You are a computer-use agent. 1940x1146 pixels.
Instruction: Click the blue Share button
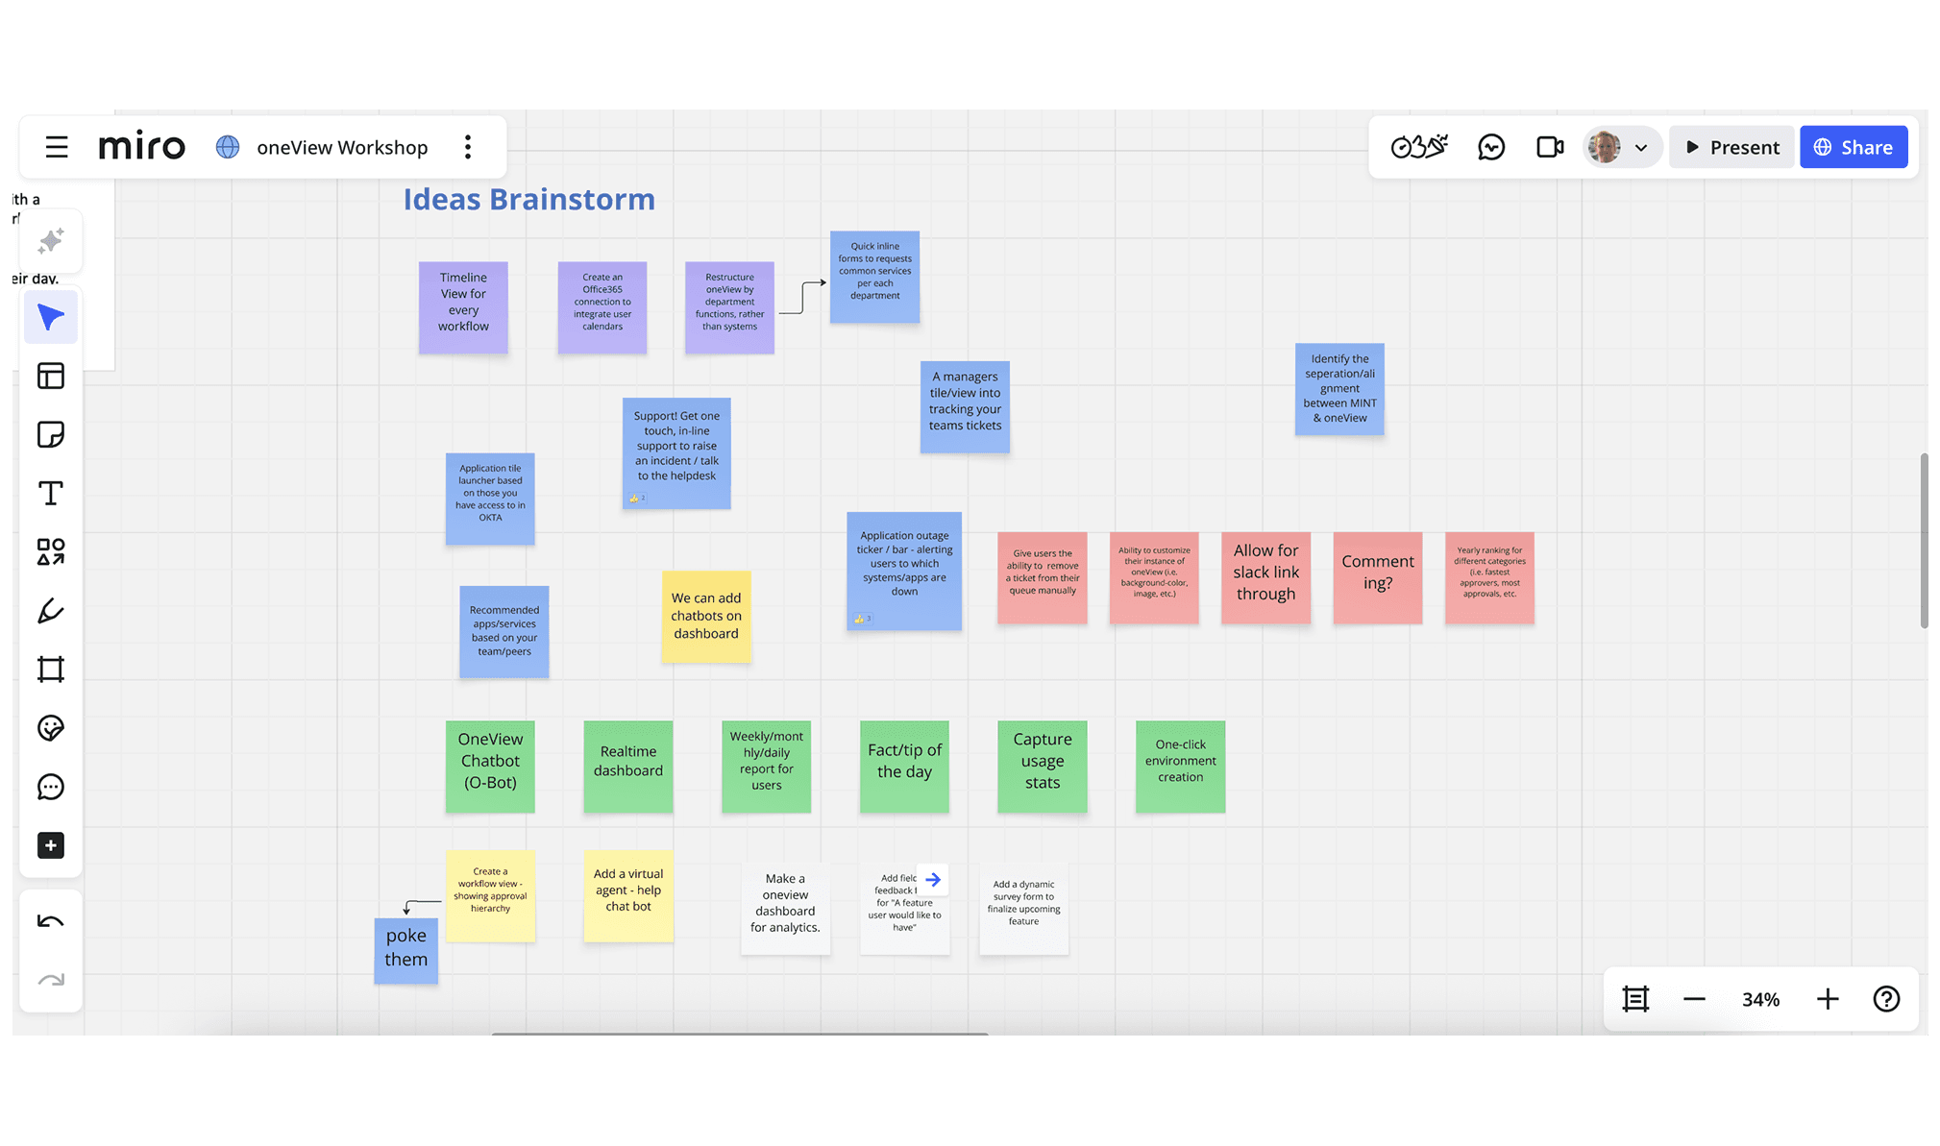(x=1854, y=147)
